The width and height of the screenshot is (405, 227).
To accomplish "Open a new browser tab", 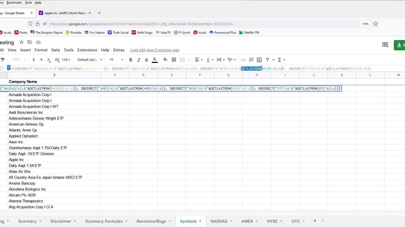I will click(x=99, y=13).
